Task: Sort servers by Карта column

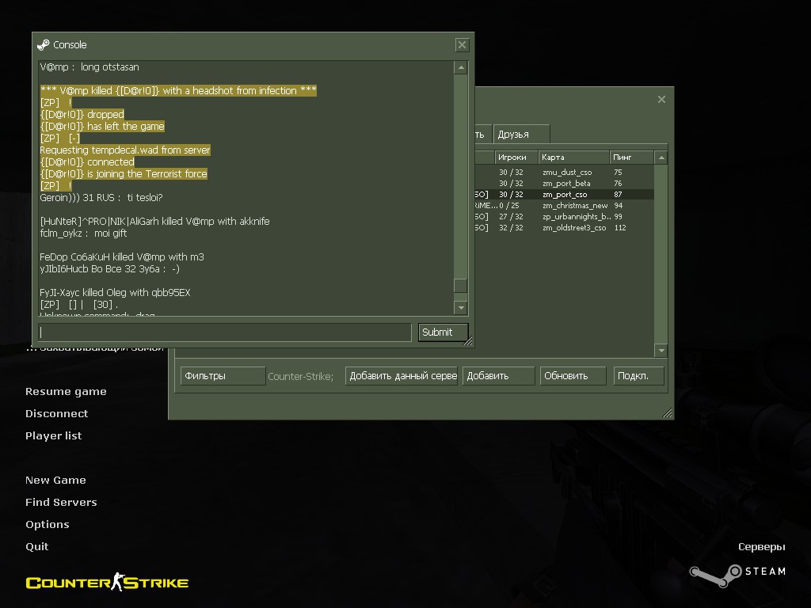Action: pyautogui.click(x=573, y=157)
